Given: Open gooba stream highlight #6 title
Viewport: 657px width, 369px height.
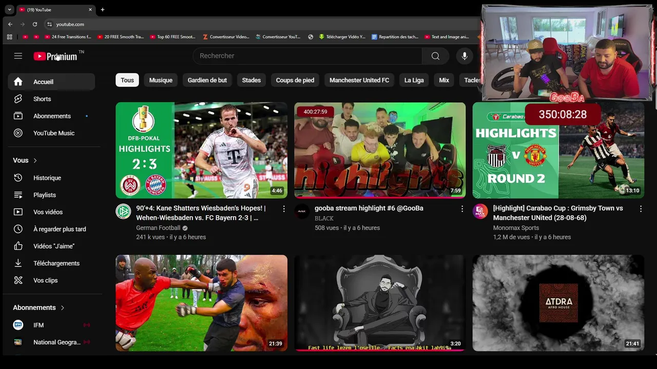Looking at the screenshot, I should click(x=369, y=209).
